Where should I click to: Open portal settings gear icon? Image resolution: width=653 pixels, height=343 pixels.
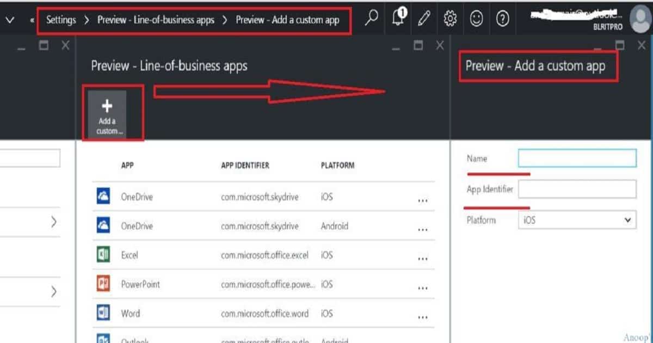tap(450, 19)
